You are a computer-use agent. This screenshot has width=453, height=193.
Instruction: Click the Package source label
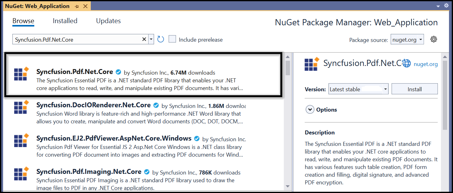pyautogui.click(x=368, y=40)
